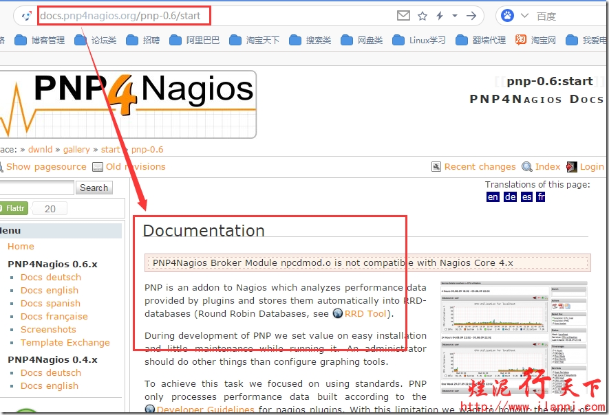Click the Index magnifier icon
609x415 pixels.
click(526, 167)
